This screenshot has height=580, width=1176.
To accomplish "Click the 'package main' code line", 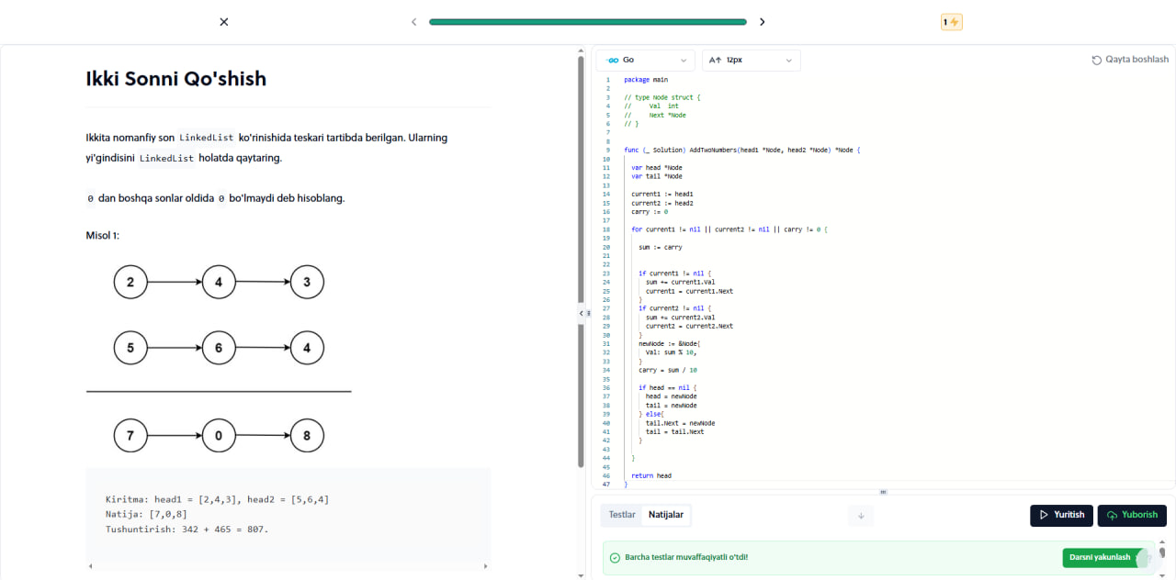I will click(x=646, y=80).
